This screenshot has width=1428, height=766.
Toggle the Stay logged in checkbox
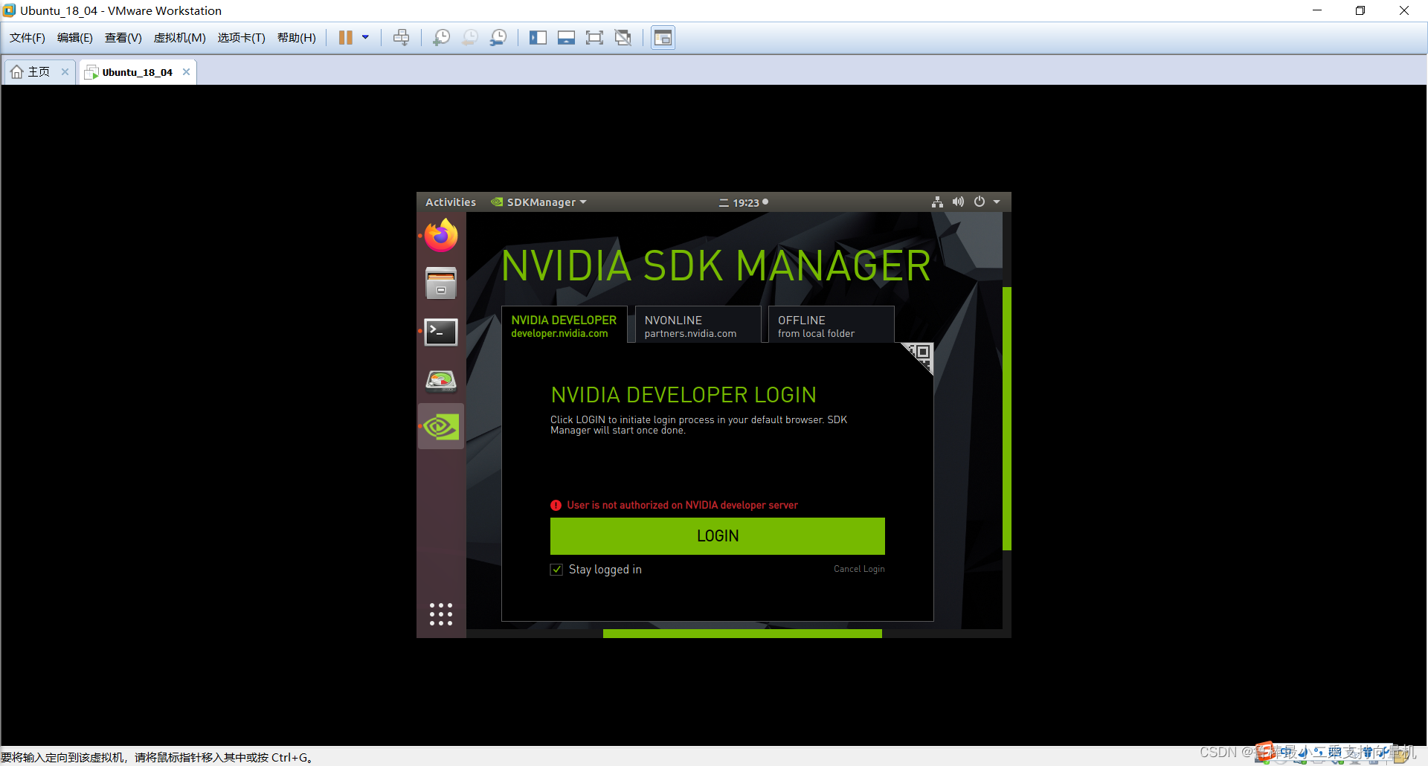pyautogui.click(x=556, y=570)
